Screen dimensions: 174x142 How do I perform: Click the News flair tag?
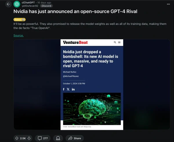(19, 20)
